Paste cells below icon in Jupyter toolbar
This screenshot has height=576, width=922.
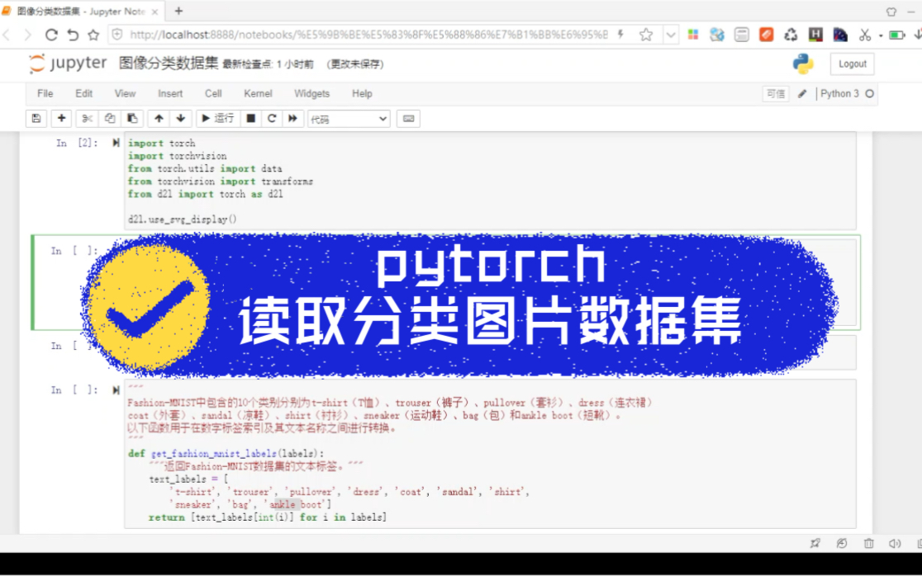point(132,119)
